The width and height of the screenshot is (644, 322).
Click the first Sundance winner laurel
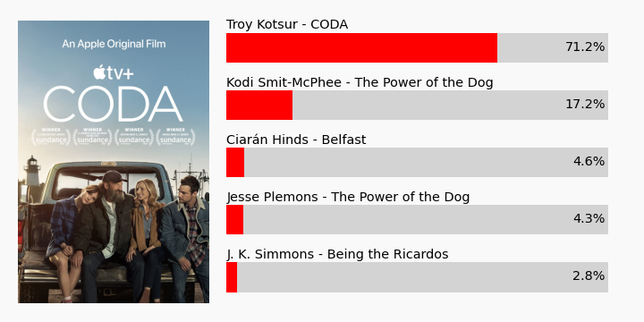[x=51, y=137]
